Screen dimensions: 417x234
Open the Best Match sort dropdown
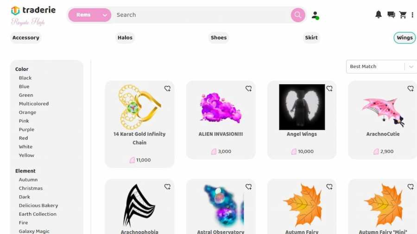[x=382, y=67]
